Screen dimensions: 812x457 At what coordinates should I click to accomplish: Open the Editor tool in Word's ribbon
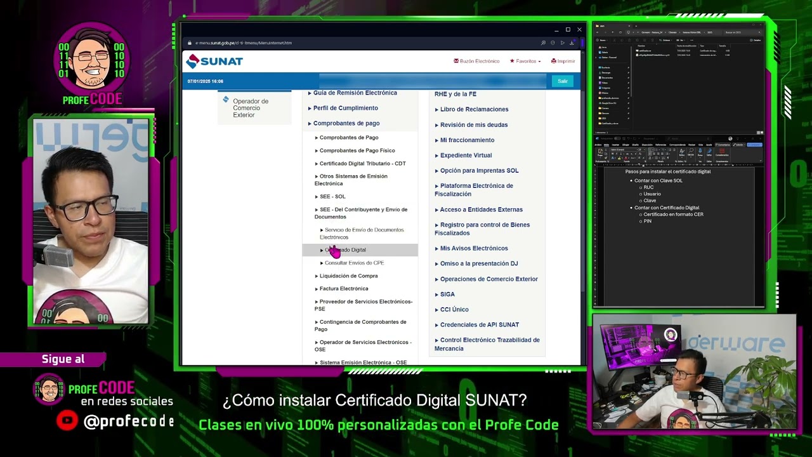click(x=709, y=152)
